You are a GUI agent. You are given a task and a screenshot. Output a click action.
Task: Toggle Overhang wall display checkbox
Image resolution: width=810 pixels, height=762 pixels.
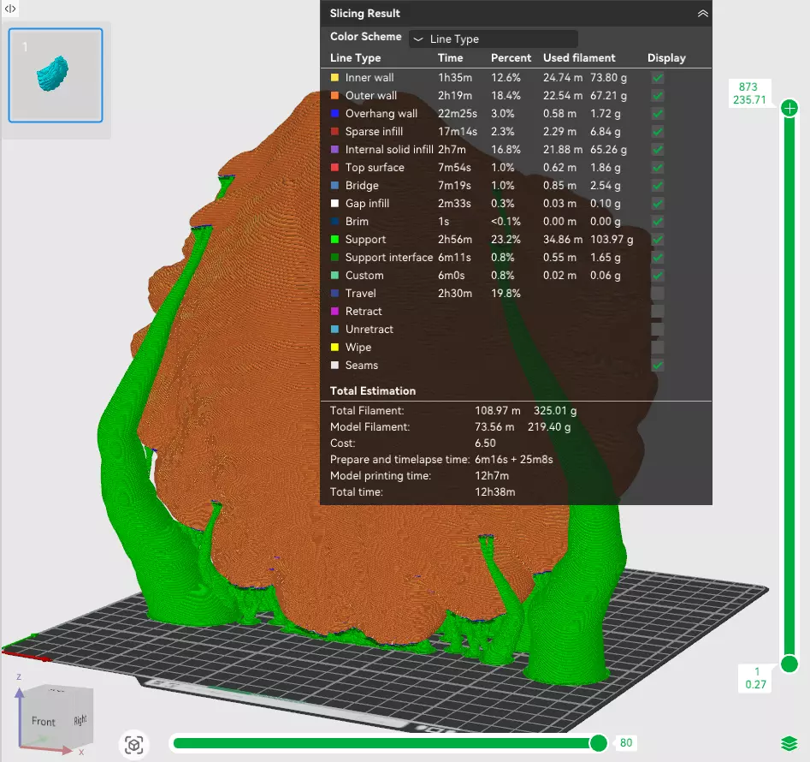click(x=658, y=114)
